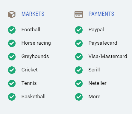
Task: Click the green checkmark next to Football
Action: coord(12,30)
